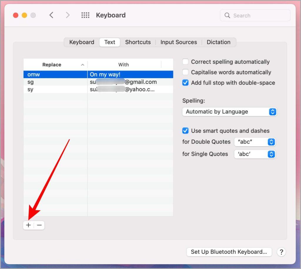Click in the Search field
This screenshot has width=301, height=269.
coord(255,15)
